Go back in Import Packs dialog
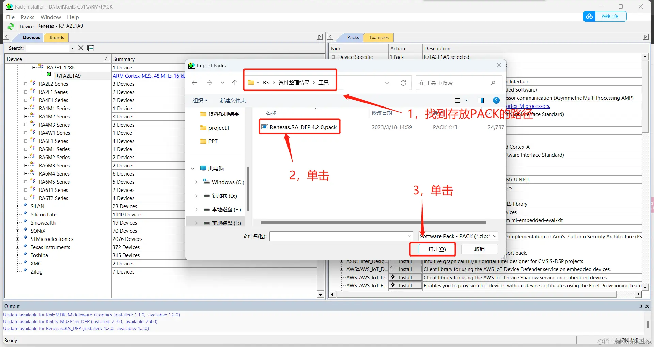 click(194, 83)
